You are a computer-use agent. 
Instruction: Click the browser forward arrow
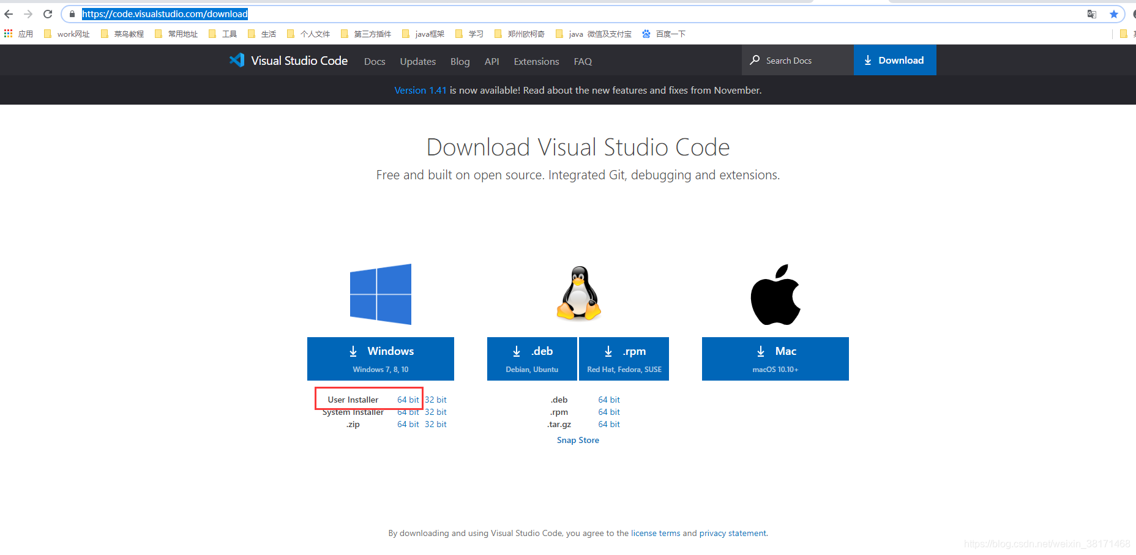point(28,14)
